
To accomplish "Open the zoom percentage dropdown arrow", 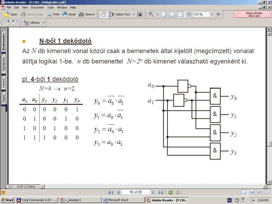I will 212,14.
